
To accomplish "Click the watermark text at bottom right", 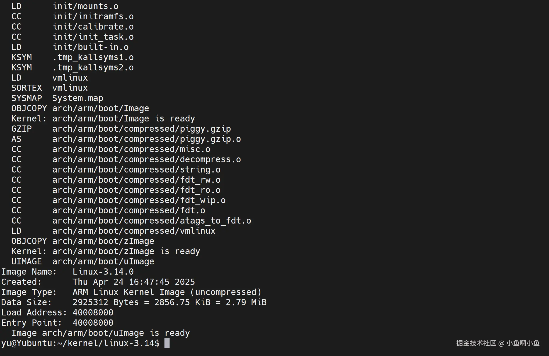I will (498, 343).
